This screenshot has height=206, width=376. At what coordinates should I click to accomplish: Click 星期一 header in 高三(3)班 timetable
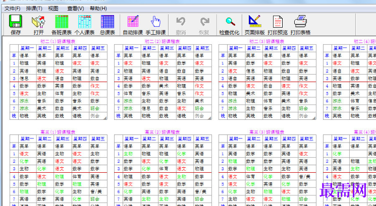pyautogui.click(x=236, y=139)
